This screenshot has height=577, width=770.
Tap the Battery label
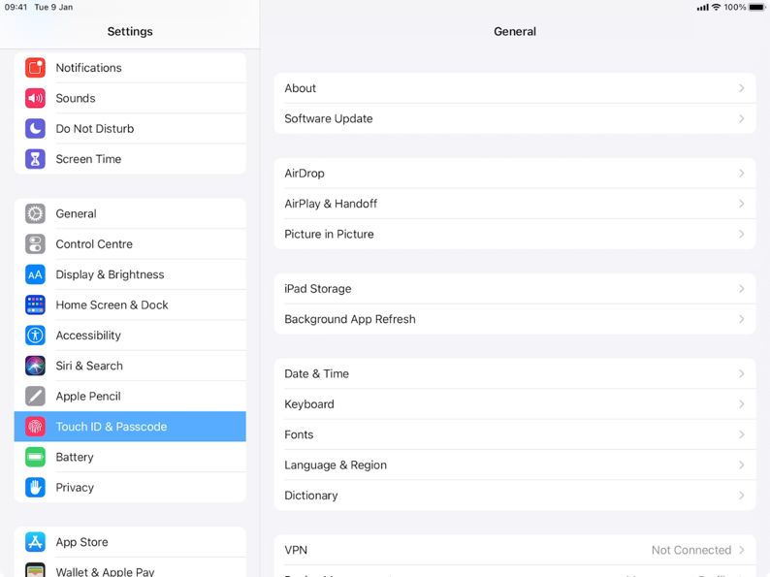[x=75, y=458]
